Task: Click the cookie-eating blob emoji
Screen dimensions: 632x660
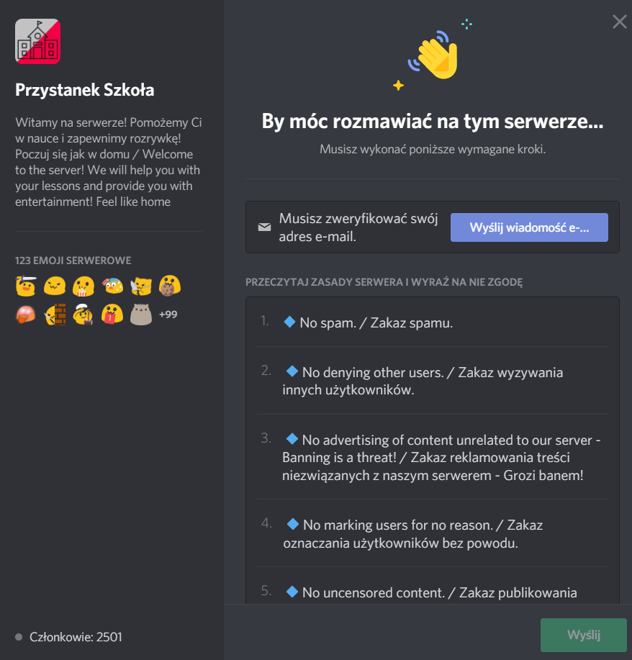Action: tap(168, 286)
